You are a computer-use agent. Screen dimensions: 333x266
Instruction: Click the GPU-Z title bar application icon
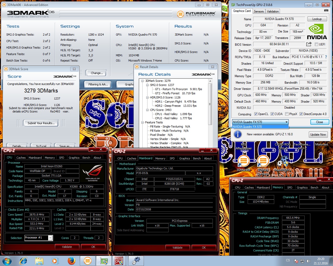coord(233,5)
